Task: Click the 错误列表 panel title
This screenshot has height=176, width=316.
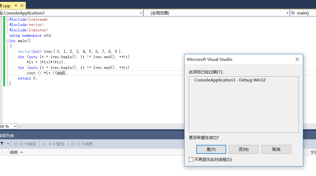Action: coord(7,136)
